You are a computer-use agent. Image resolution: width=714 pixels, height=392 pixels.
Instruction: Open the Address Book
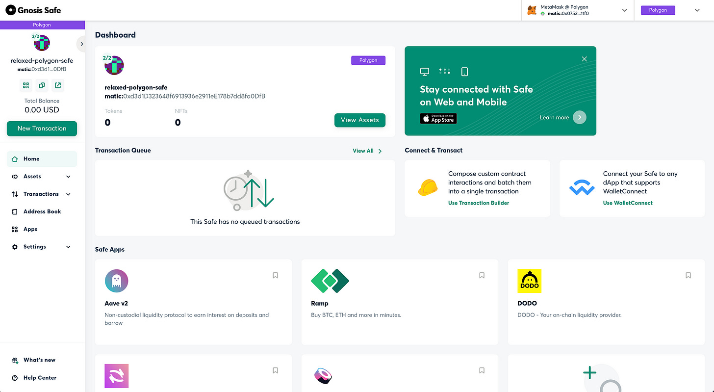(x=42, y=212)
